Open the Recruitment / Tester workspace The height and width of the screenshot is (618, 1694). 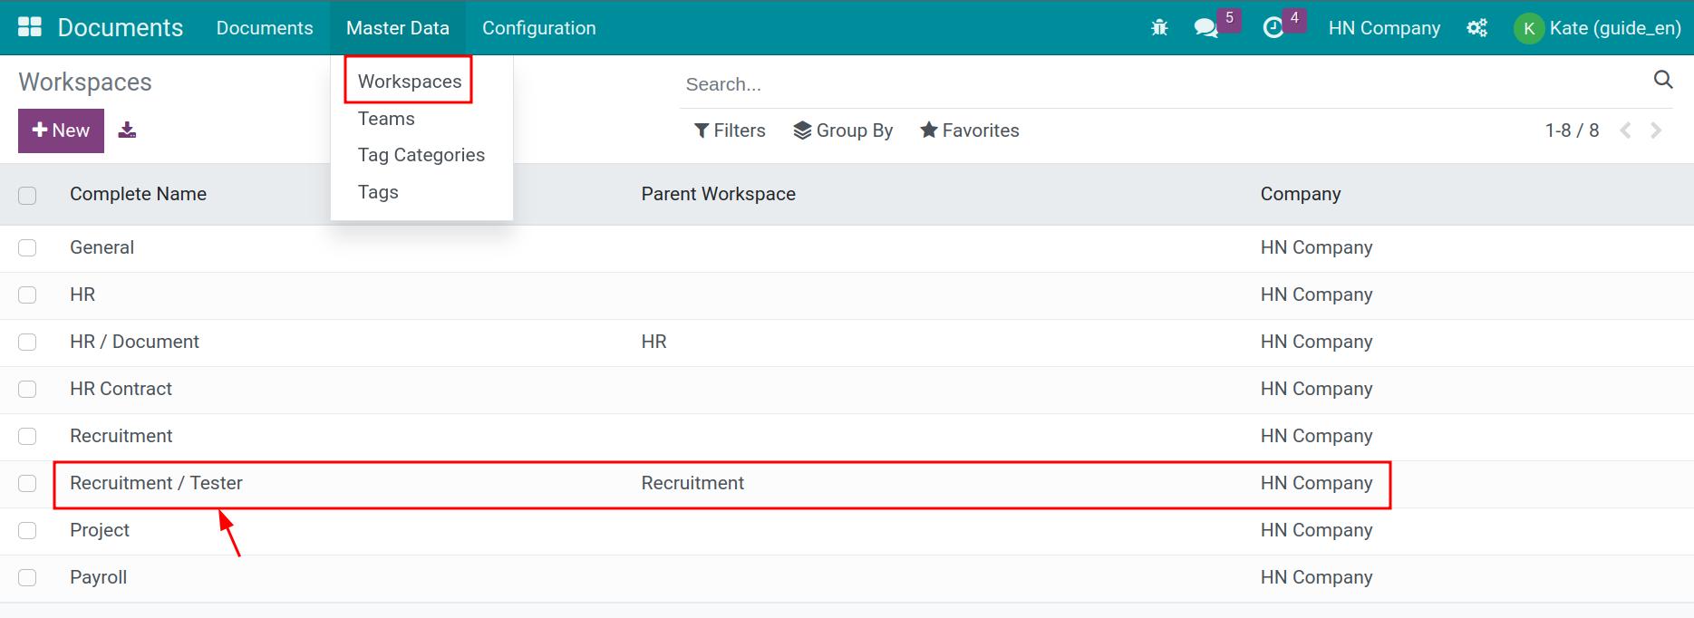coord(156,483)
